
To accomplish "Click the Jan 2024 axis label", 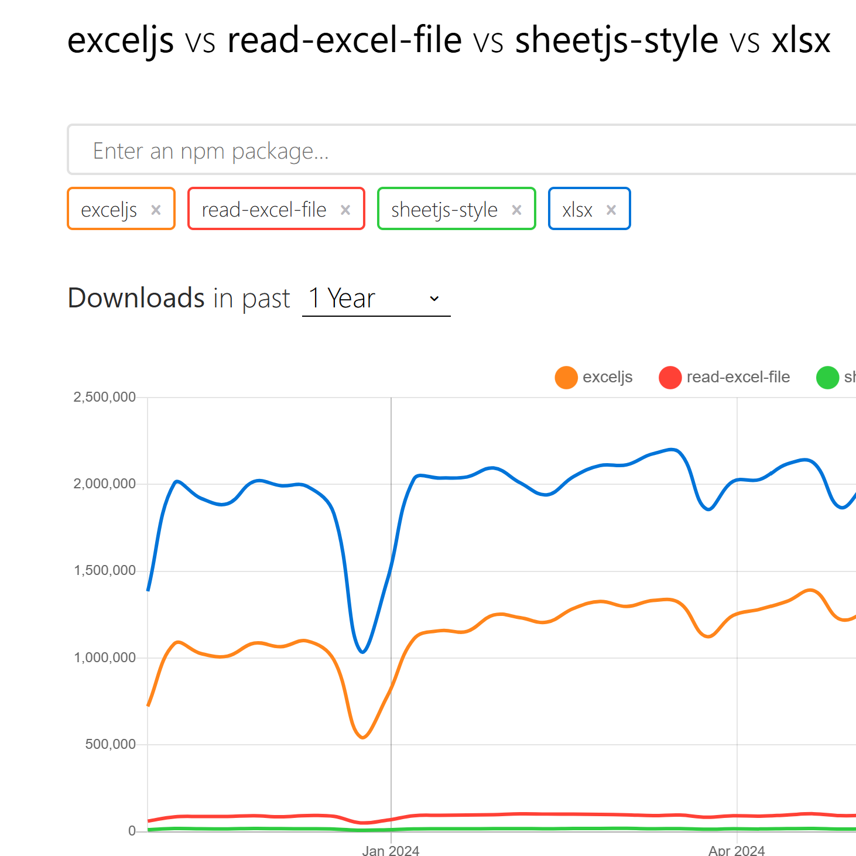I will point(391,850).
